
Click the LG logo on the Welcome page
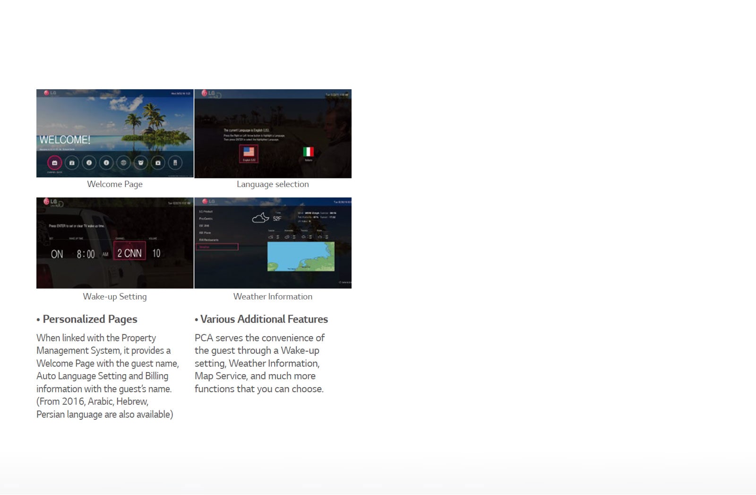pyautogui.click(x=50, y=93)
